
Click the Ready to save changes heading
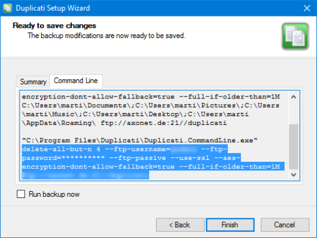click(55, 25)
